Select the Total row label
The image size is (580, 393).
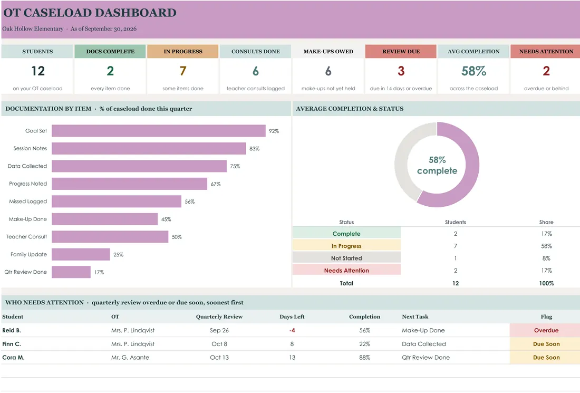(346, 283)
